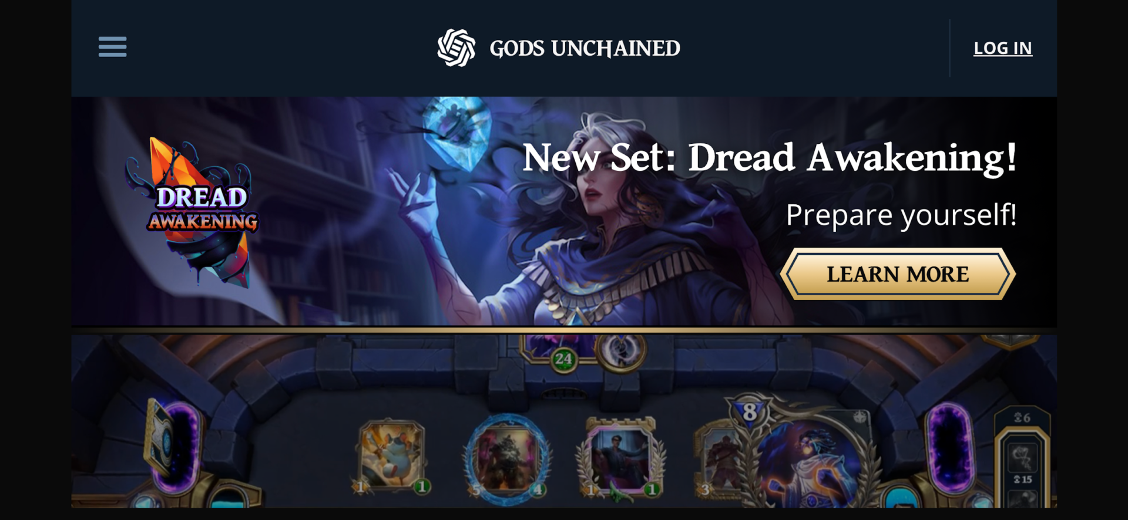This screenshot has width=1128, height=520.
Task: Click the deck counter showing 6
Action: coord(1023,417)
